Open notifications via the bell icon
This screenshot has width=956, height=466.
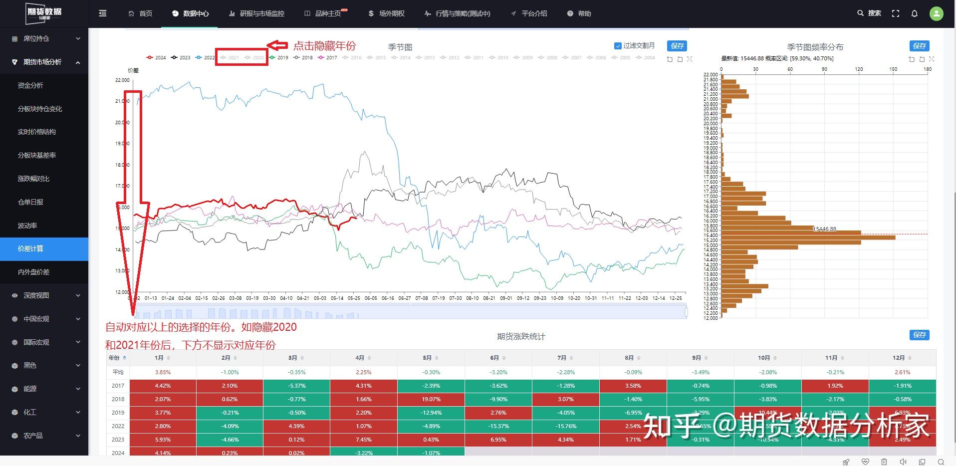click(915, 13)
